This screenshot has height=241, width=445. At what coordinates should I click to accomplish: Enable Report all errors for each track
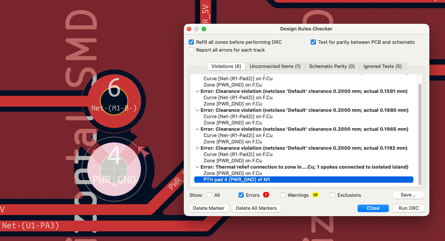click(x=191, y=50)
